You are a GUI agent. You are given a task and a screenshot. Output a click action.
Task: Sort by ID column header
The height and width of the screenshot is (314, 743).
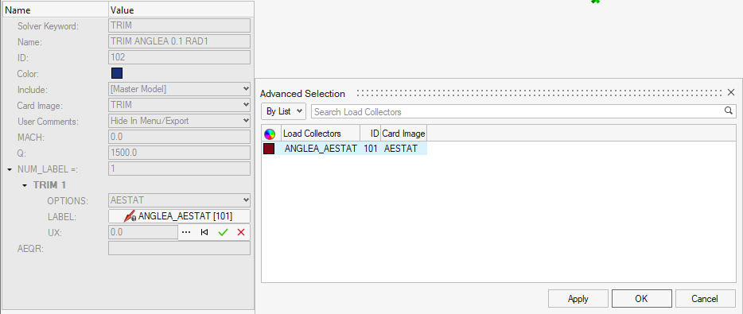click(370, 134)
